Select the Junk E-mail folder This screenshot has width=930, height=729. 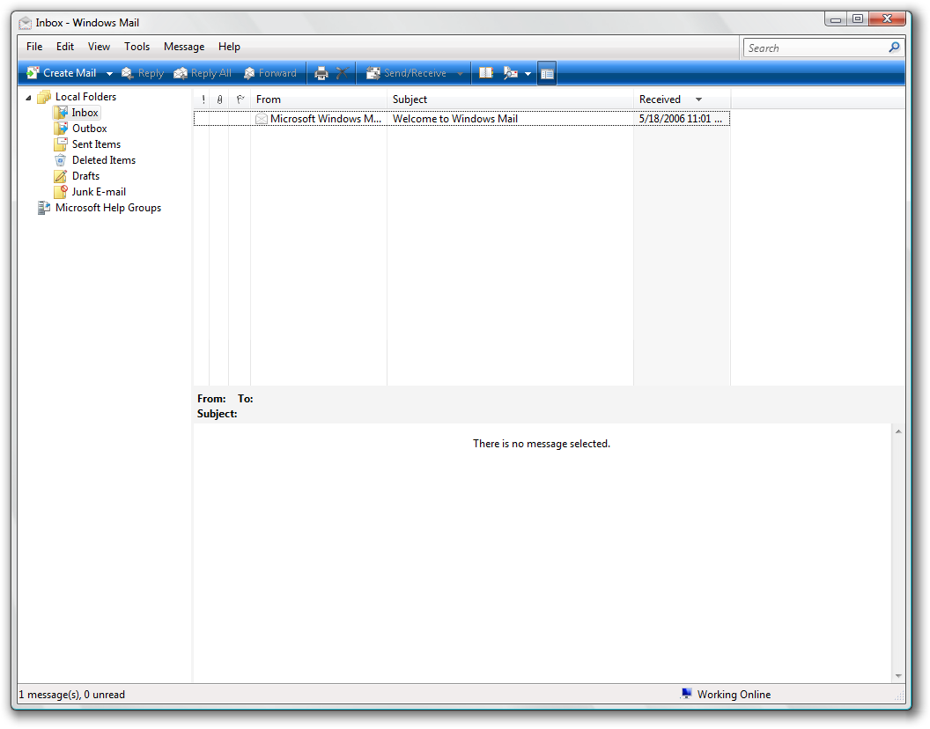[99, 192]
